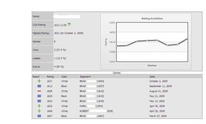
Task: Click opponent BRAD with rating (1642)
Action: [x=92, y=91]
